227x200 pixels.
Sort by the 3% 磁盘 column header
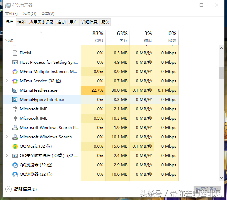point(142,37)
